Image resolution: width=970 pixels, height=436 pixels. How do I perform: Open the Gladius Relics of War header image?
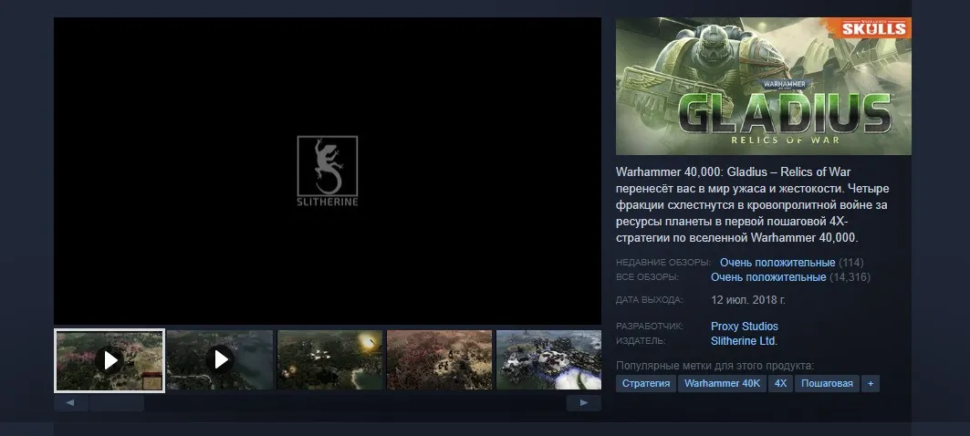point(764,86)
